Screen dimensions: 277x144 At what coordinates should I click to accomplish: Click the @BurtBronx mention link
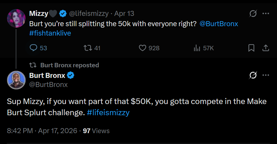(x=219, y=24)
